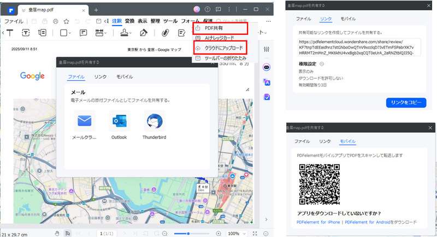
Task: Open the checklist icon in right sidebar
Action: 267,97
